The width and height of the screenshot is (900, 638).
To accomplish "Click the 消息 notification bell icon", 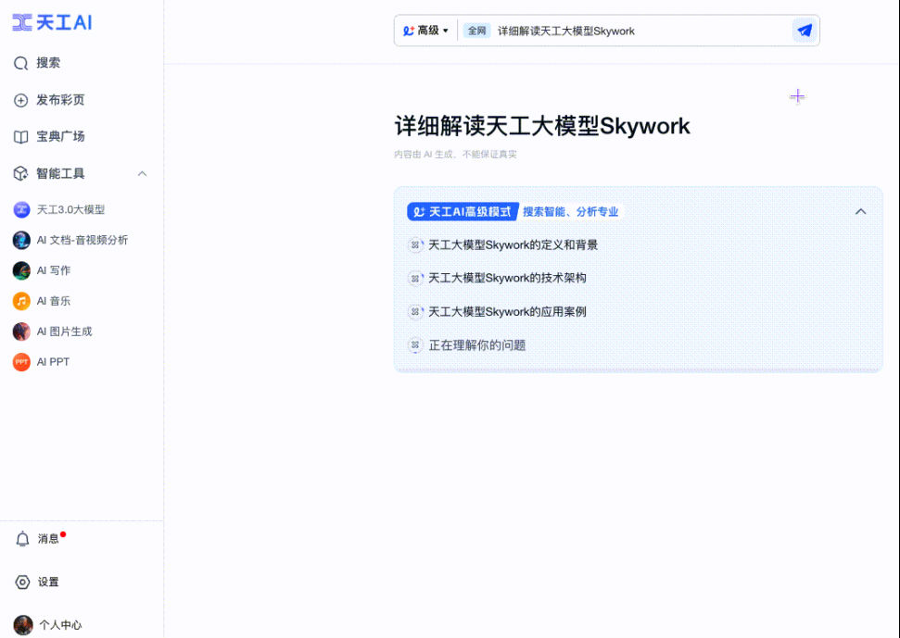I will (23, 539).
